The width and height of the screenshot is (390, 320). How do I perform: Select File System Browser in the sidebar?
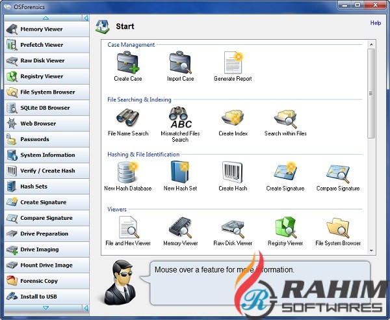coord(47,92)
